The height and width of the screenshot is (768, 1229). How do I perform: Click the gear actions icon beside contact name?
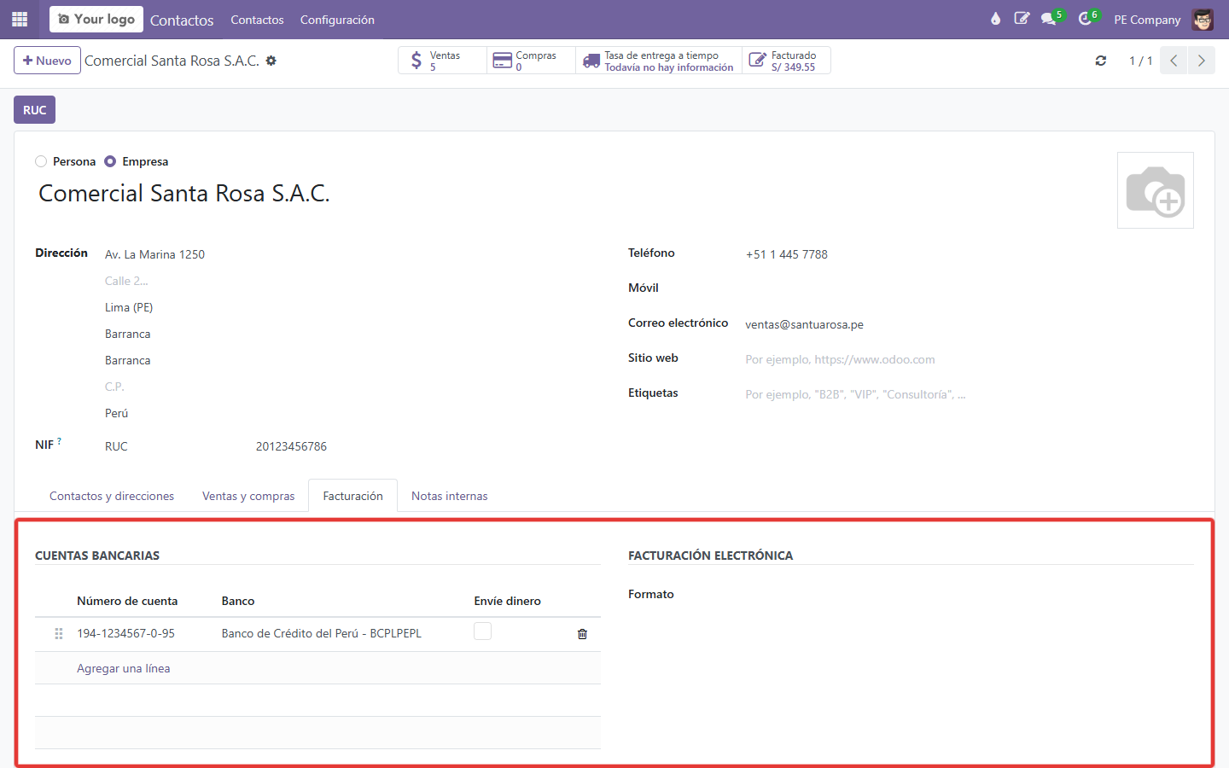pos(271,61)
